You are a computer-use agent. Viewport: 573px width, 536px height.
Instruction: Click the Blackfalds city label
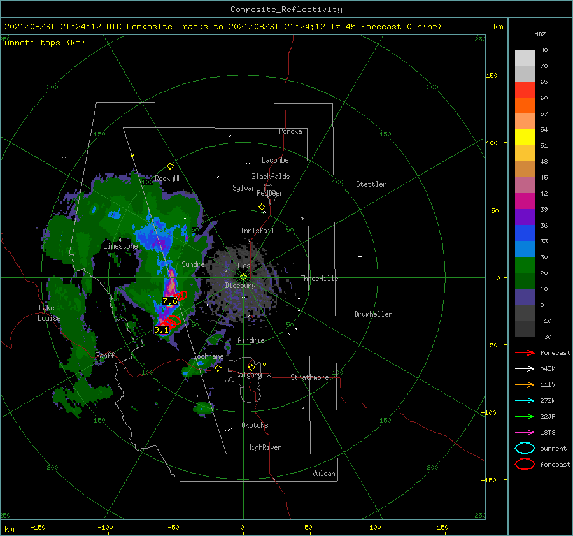tap(271, 177)
